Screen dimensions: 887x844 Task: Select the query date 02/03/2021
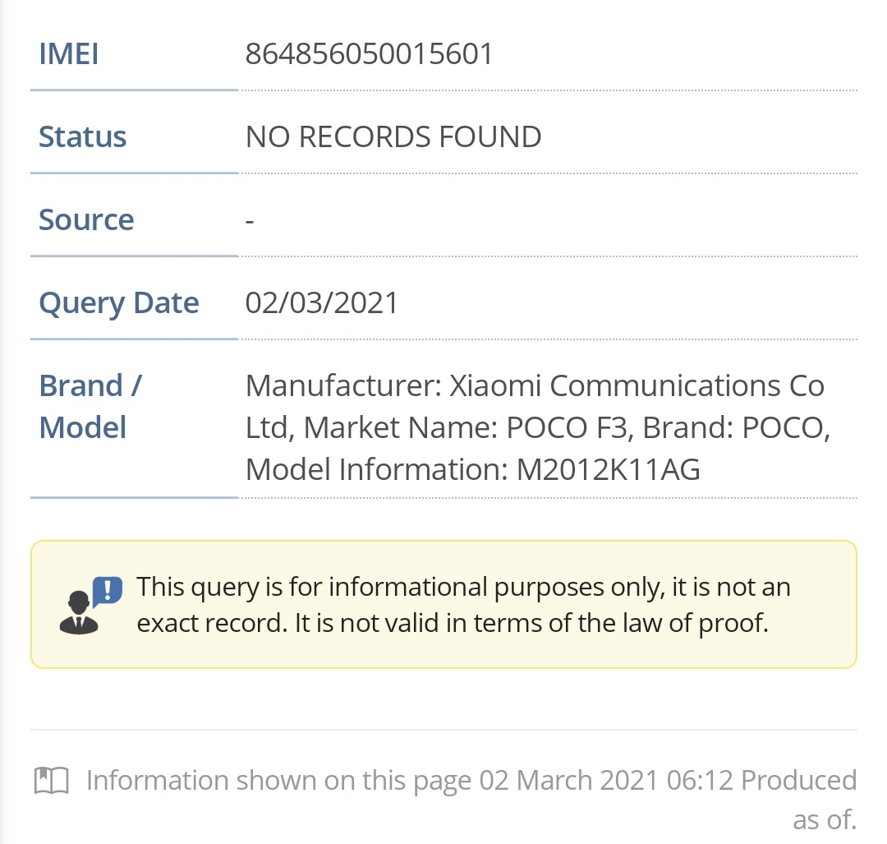[322, 302]
